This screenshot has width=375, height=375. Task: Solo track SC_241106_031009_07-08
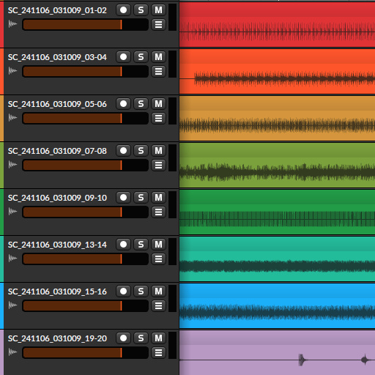click(141, 151)
